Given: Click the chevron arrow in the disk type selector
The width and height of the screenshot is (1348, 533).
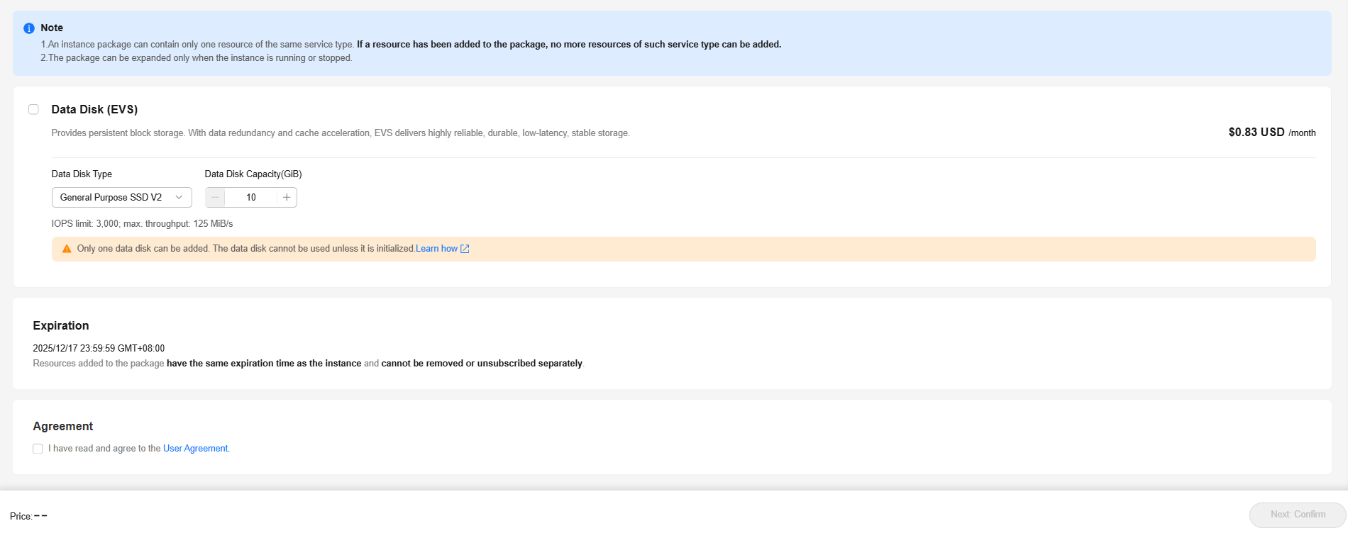Looking at the screenshot, I should 179,198.
